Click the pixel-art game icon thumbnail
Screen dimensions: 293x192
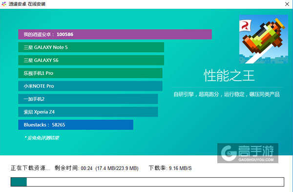(264, 39)
